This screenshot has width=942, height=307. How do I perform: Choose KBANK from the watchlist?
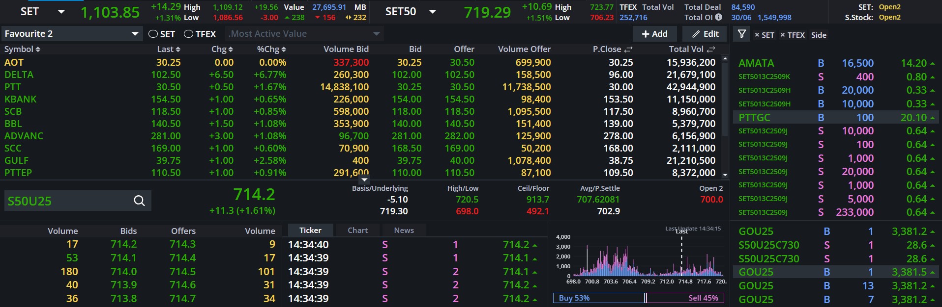click(x=20, y=99)
